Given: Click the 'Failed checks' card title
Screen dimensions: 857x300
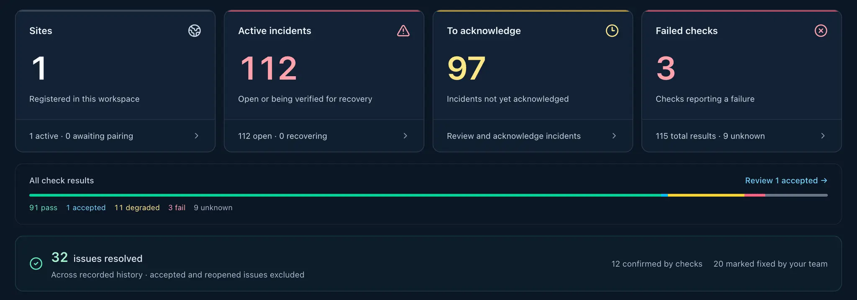Looking at the screenshot, I should pos(687,31).
